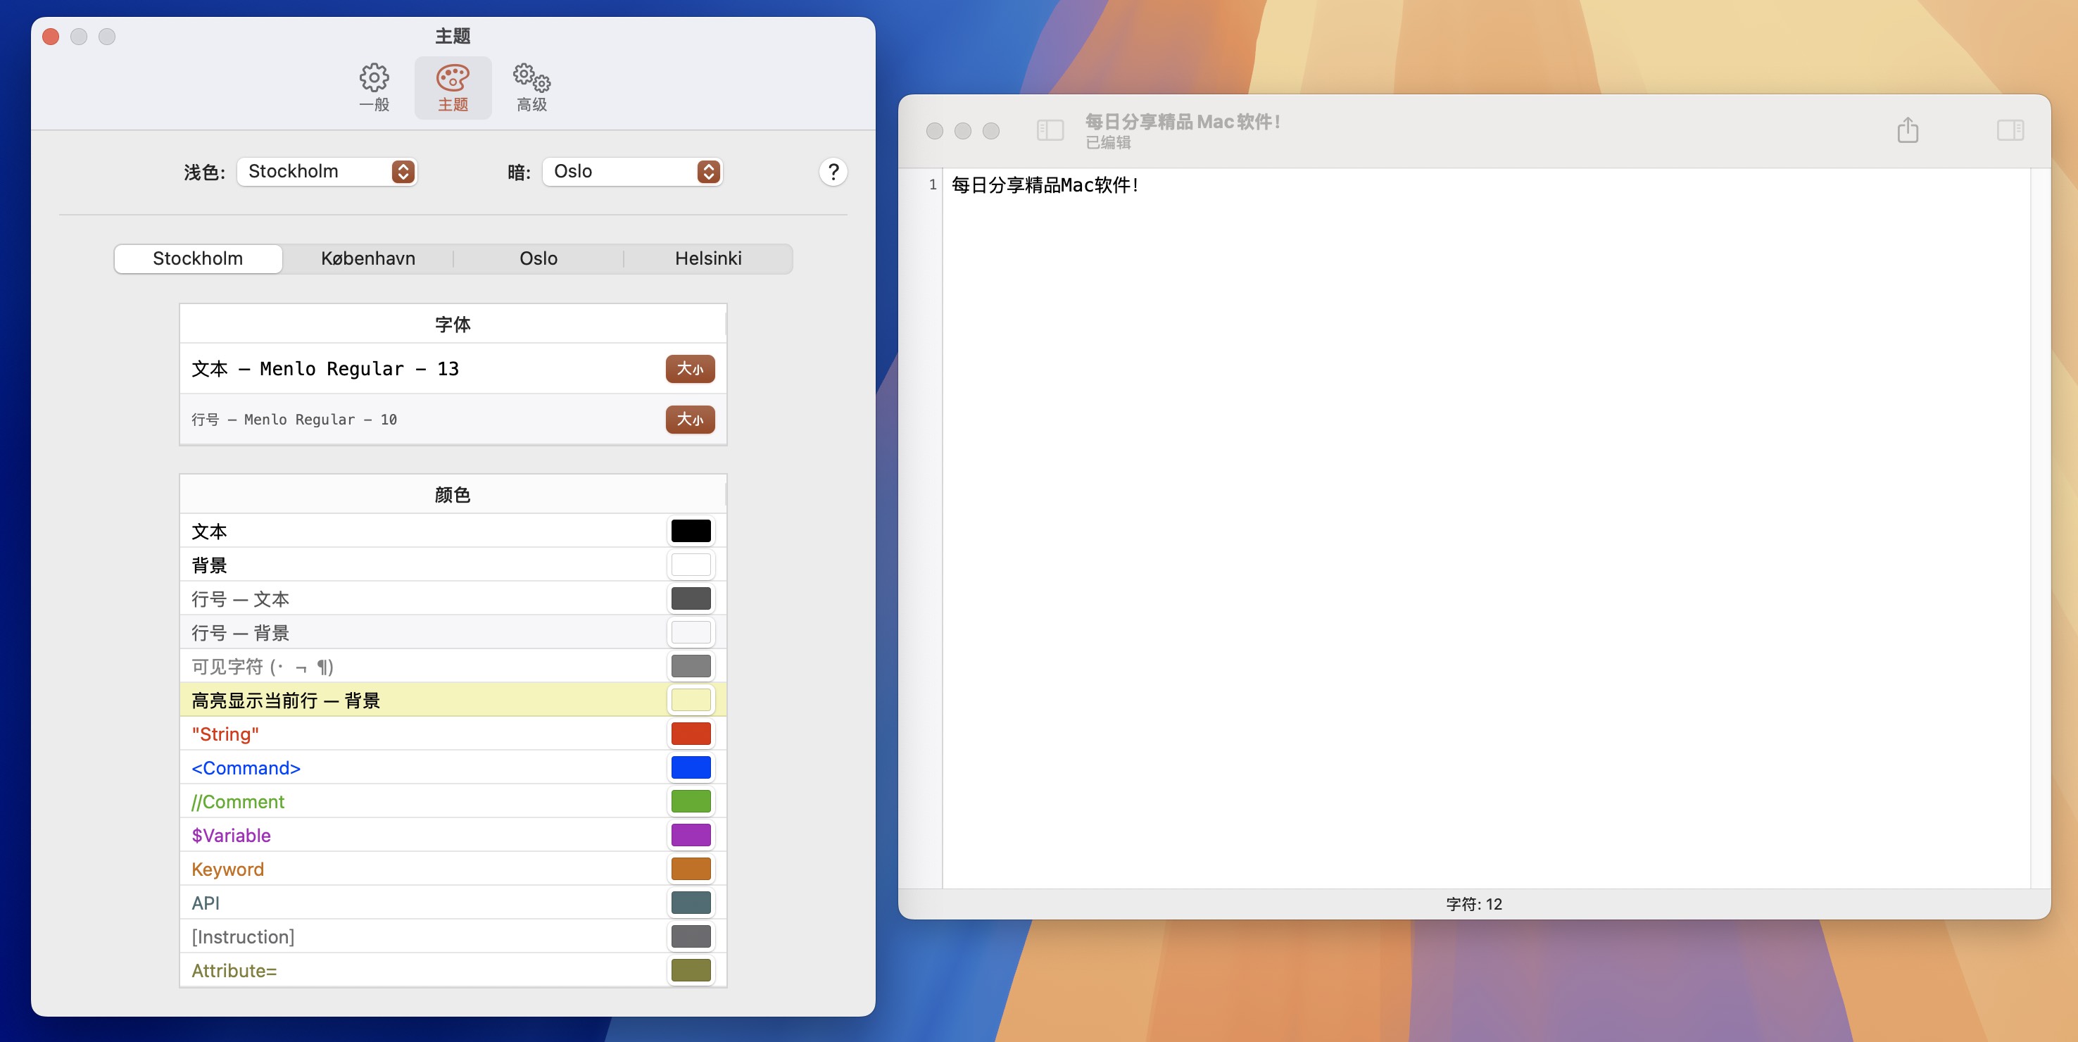The image size is (2078, 1042).
Task: Switch to the København theme tab
Action: 369,258
